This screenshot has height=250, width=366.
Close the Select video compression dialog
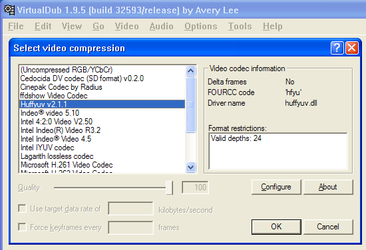(352, 48)
